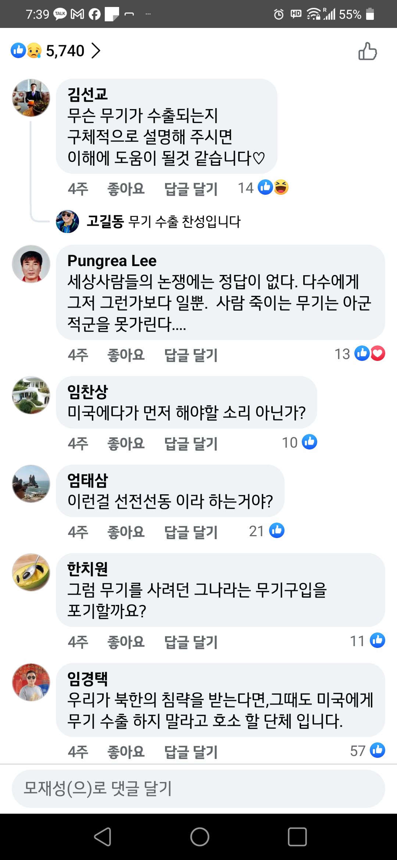
Task: Open 21 likes icon on 엄태삼's comment
Action: pos(277,531)
